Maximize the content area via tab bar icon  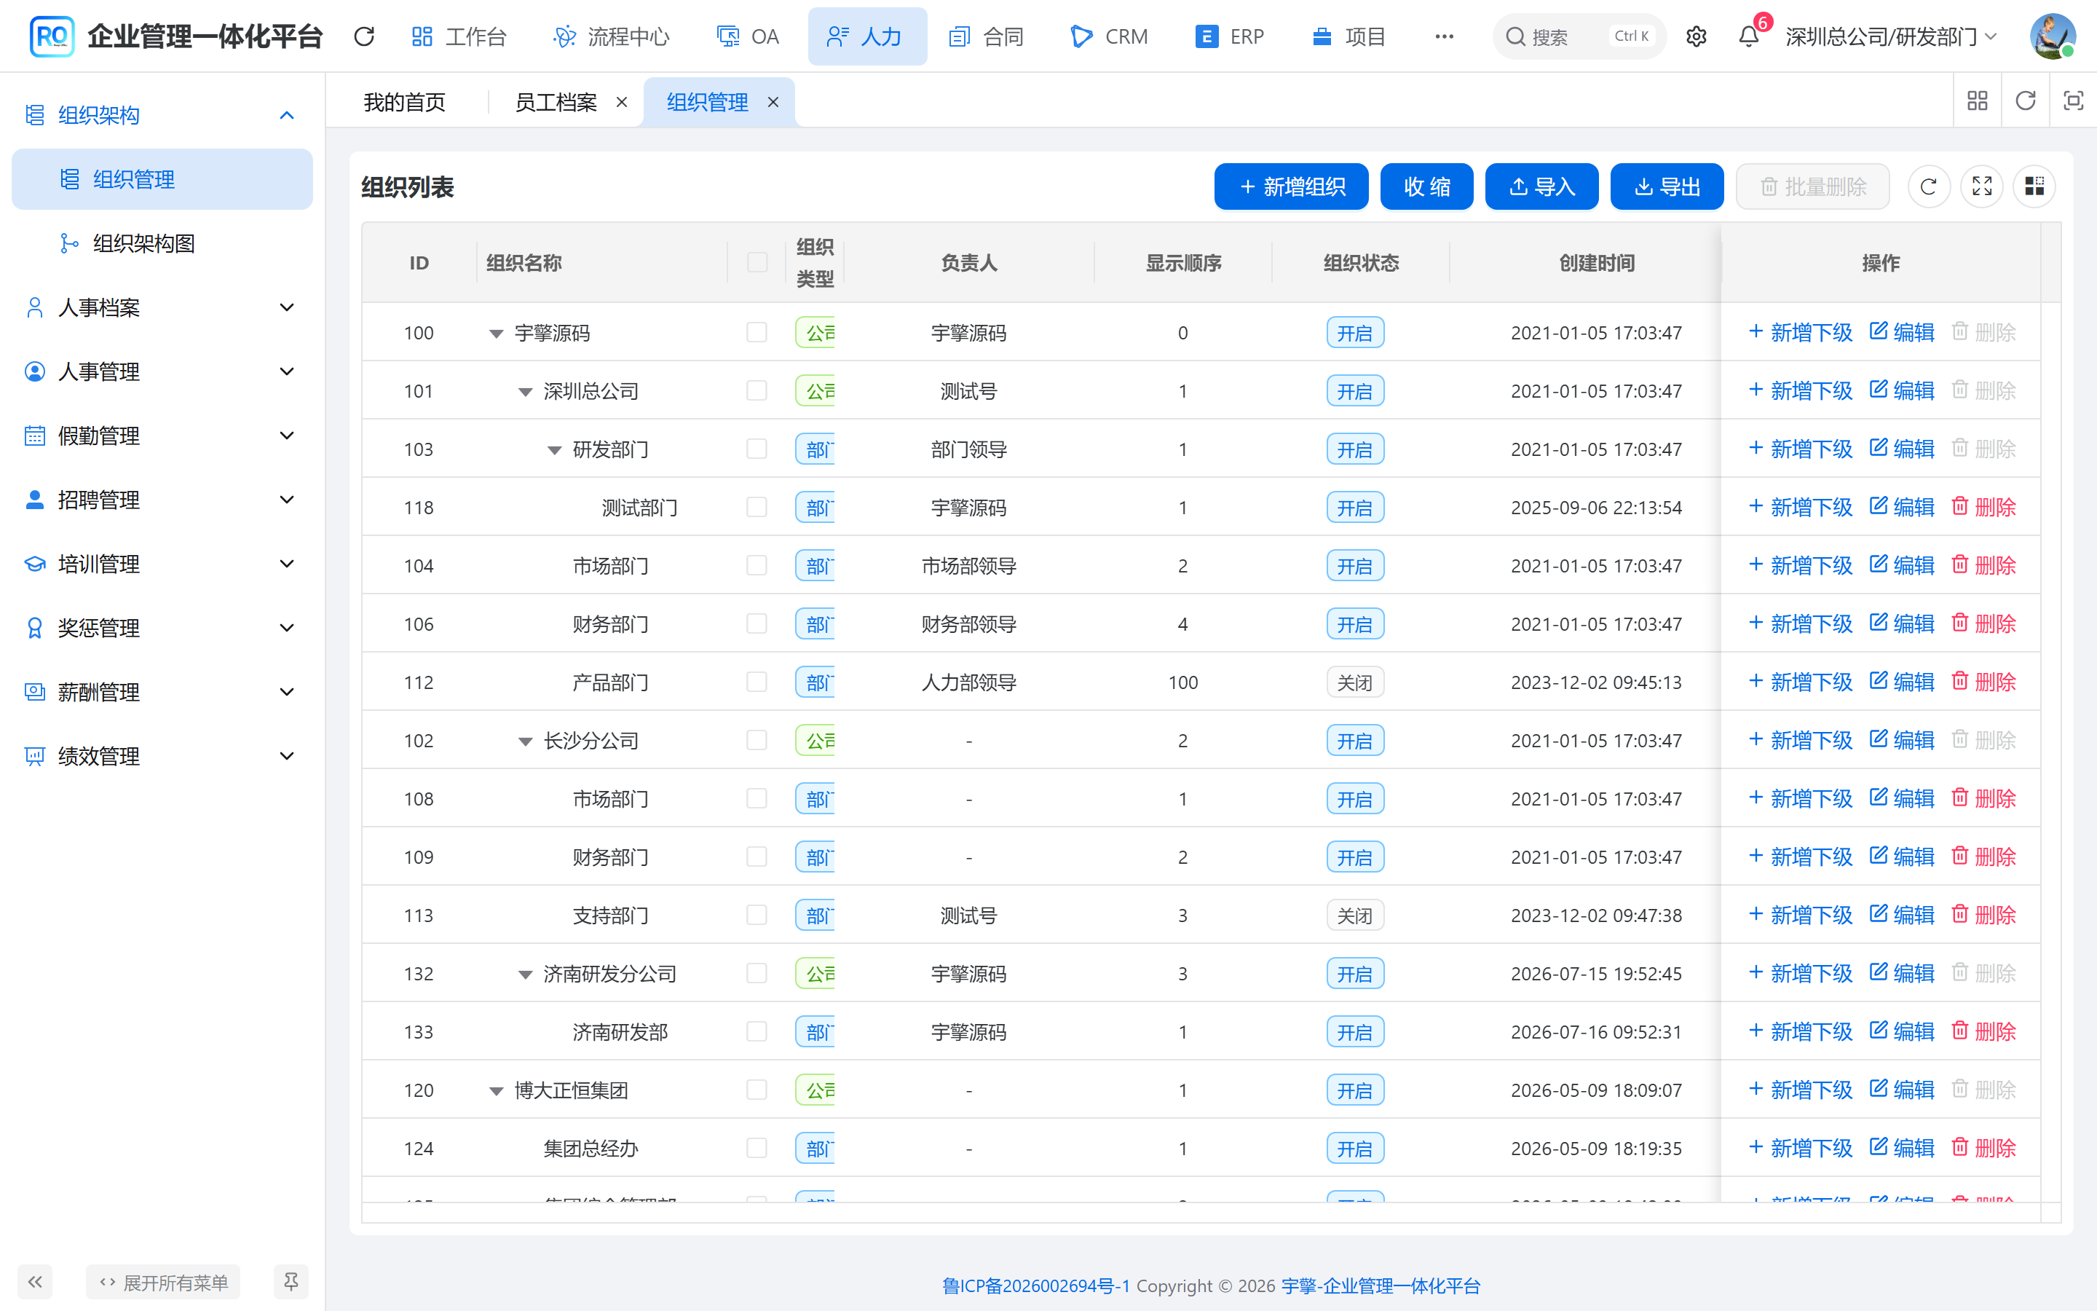click(2073, 101)
